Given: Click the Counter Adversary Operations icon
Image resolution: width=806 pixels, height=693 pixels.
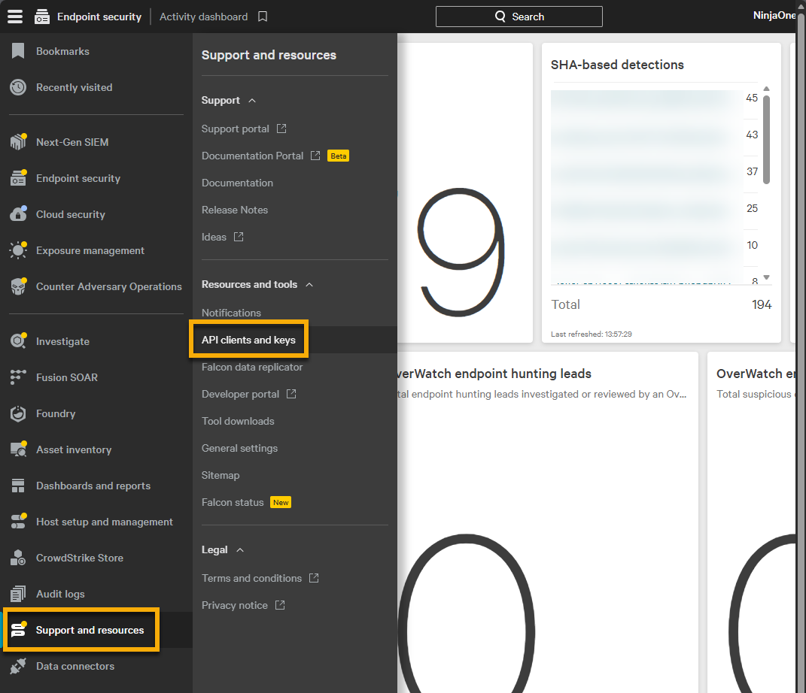Looking at the screenshot, I should pos(18,286).
